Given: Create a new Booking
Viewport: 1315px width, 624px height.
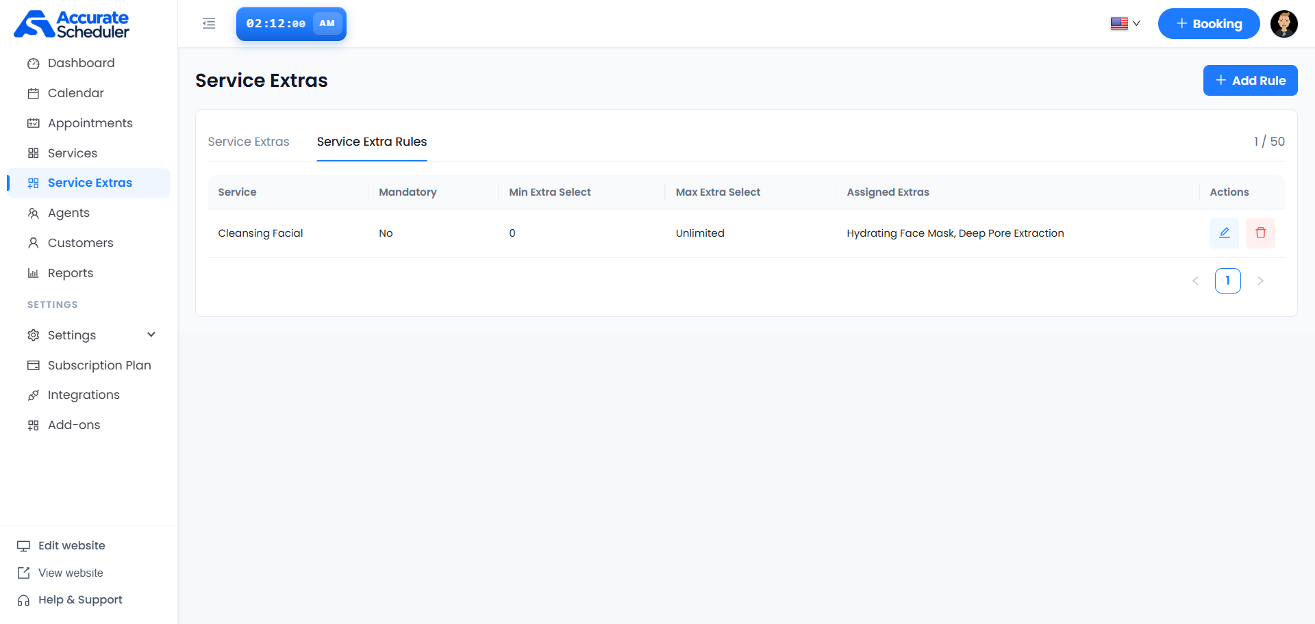Looking at the screenshot, I should 1209,24.
